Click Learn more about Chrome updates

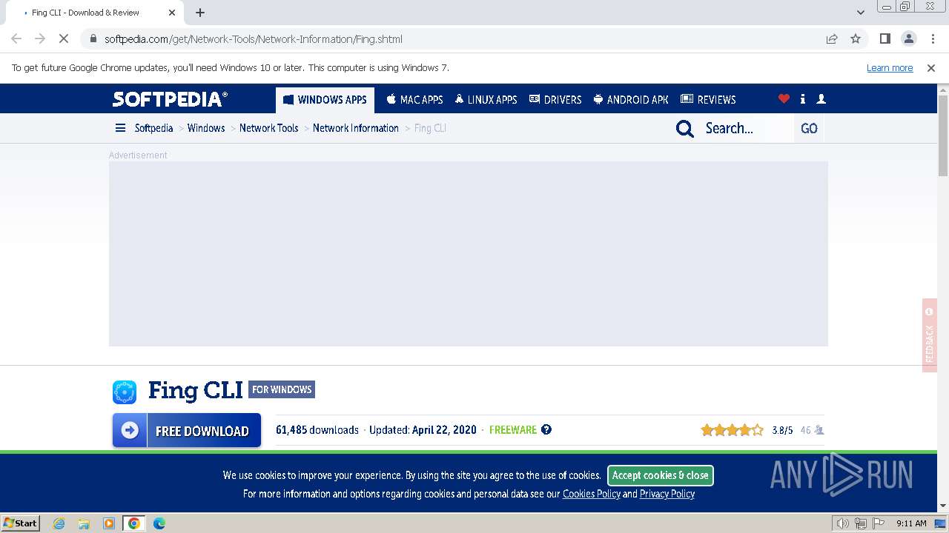pos(890,67)
